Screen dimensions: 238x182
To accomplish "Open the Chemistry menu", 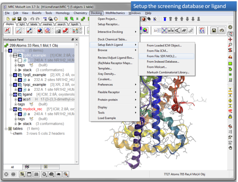I will 80,13.
